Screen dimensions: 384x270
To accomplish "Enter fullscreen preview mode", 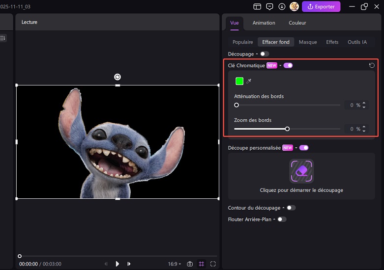I will [x=213, y=264].
